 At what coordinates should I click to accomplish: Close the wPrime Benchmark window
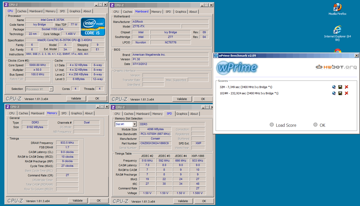pos(357,56)
